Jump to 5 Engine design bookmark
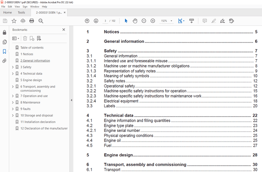 pyautogui.click(x=31, y=80)
